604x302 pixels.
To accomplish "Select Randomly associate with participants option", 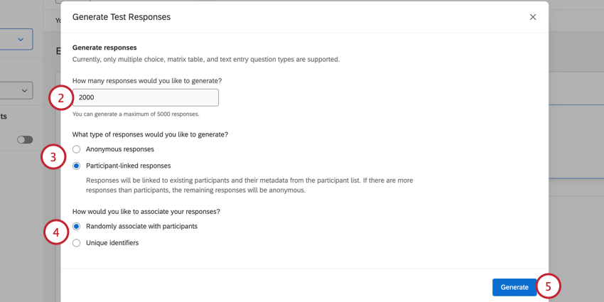I will [77, 226].
